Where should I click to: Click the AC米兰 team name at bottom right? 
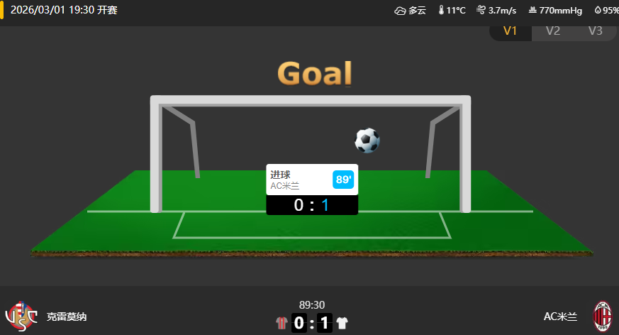(x=560, y=317)
